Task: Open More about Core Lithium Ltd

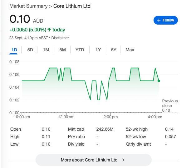Action: (94, 160)
